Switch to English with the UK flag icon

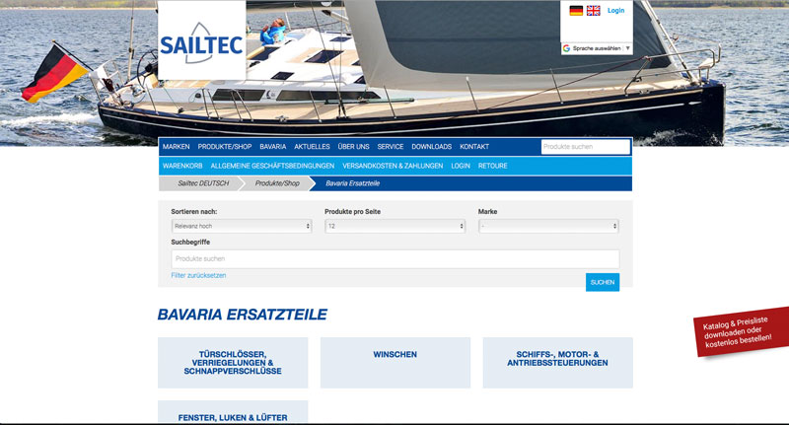pyautogui.click(x=594, y=11)
